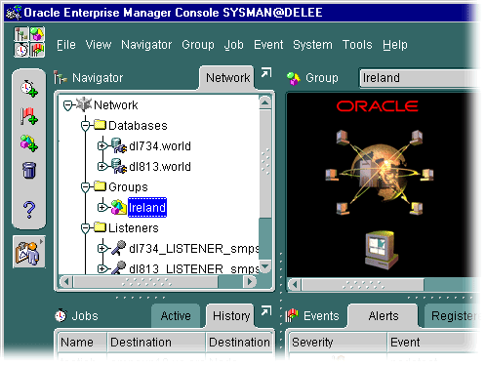This screenshot has width=486, height=366.
Task: Open the System menu
Action: [312, 45]
